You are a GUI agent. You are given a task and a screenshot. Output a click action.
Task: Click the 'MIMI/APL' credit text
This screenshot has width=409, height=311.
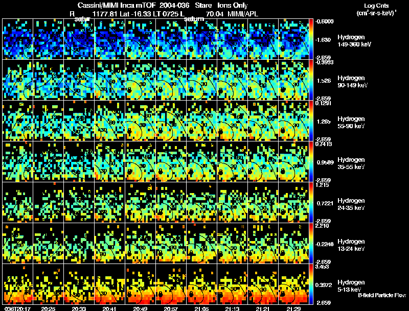[x=243, y=14]
